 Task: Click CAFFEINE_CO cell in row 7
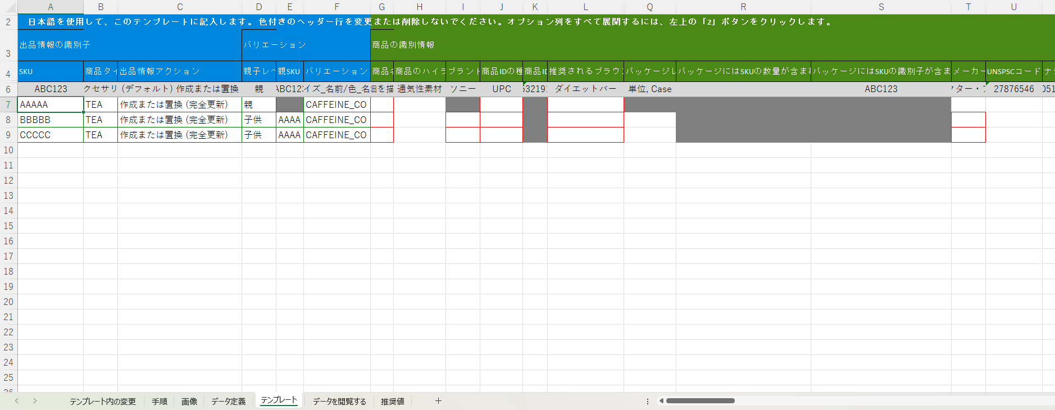pyautogui.click(x=337, y=104)
